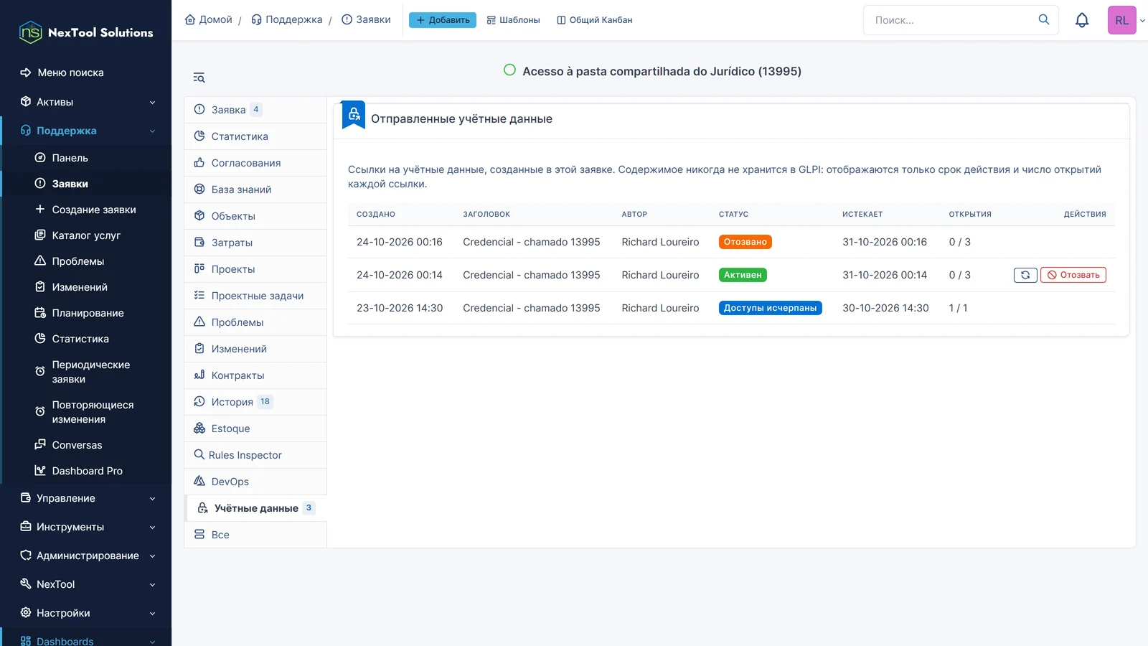Click the Отозвать revoke button
This screenshot has width=1148, height=646.
click(x=1073, y=275)
